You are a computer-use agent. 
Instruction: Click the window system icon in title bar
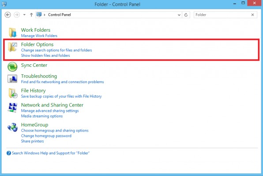click(x=4, y=4)
